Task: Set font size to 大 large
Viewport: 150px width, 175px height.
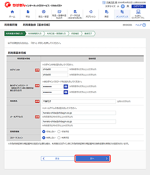Action: (x=128, y=6)
